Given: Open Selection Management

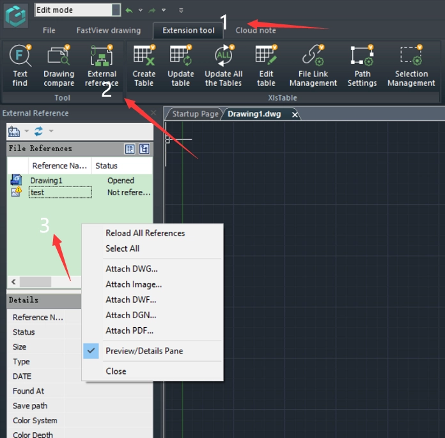Looking at the screenshot, I should click(411, 66).
